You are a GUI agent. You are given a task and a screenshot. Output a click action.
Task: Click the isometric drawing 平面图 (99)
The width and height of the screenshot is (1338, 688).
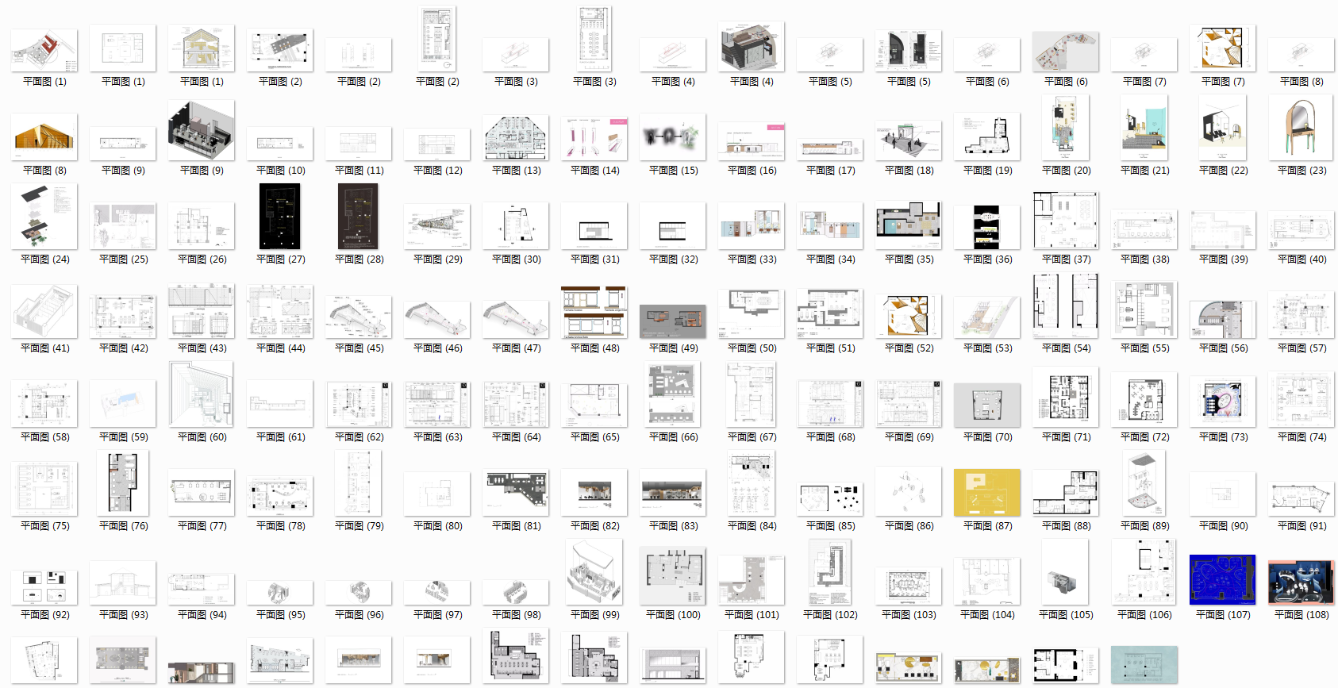click(x=594, y=572)
